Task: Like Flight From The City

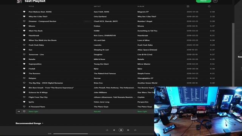Action: pyautogui.click(x=24, y=97)
